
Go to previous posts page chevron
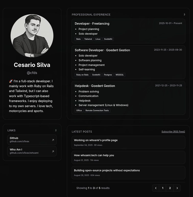click(x=156, y=188)
